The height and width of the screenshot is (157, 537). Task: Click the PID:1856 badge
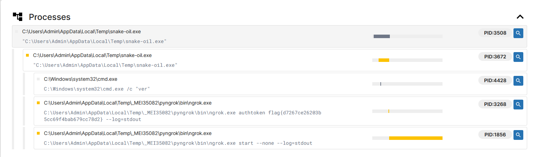pyautogui.click(x=495, y=135)
